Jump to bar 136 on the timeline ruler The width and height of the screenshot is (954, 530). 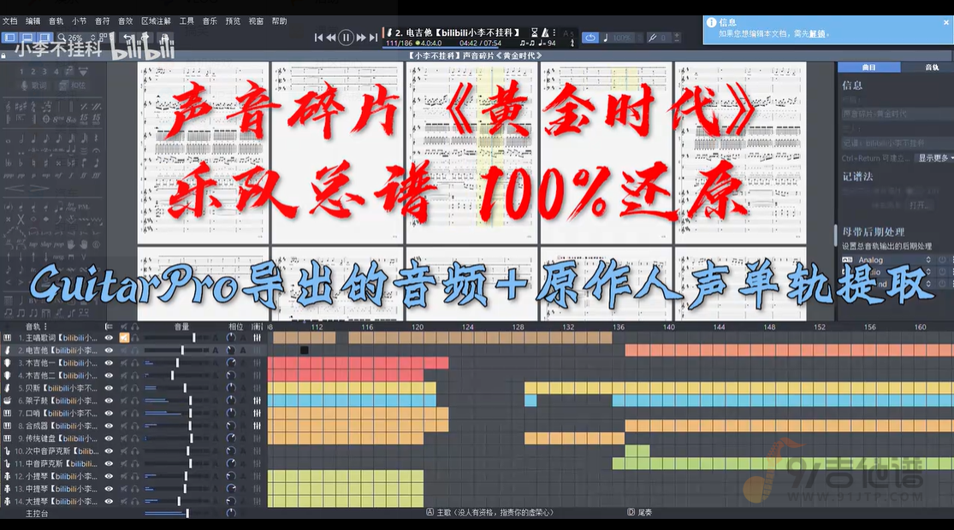pyautogui.click(x=618, y=327)
